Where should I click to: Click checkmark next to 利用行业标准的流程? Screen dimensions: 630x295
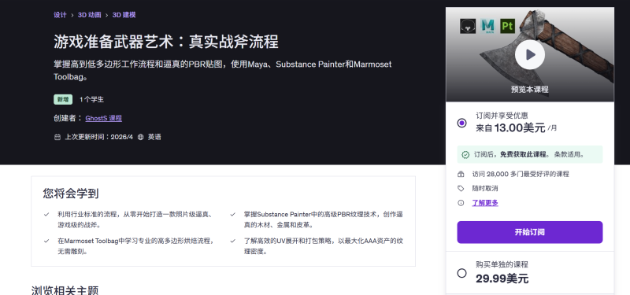(46, 215)
